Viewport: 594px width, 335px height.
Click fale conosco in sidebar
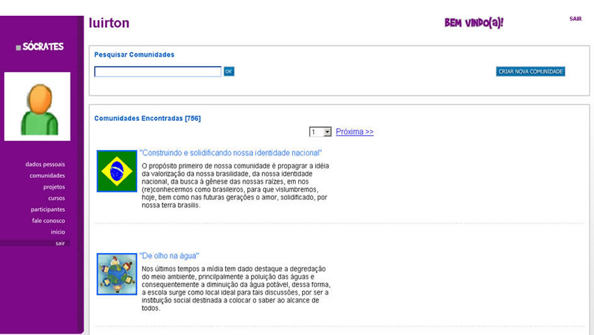point(49,221)
